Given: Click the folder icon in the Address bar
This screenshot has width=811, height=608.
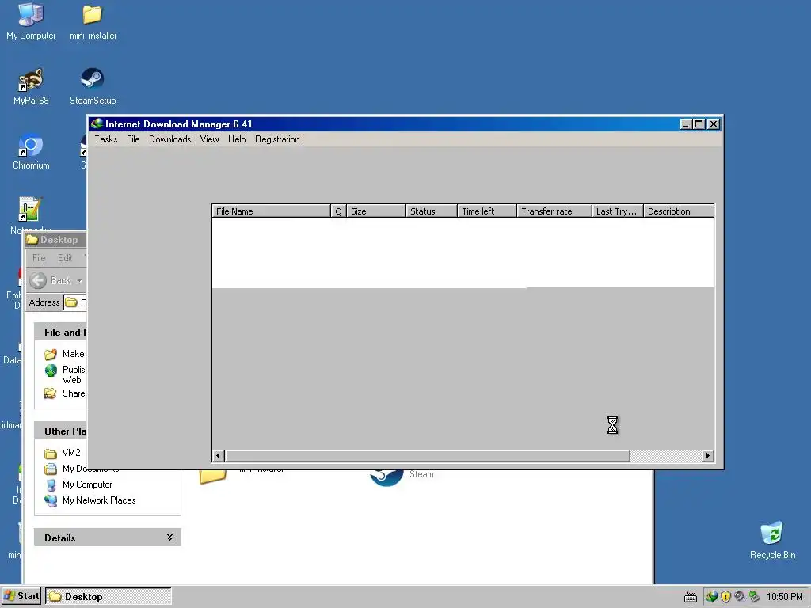Looking at the screenshot, I should (x=71, y=302).
